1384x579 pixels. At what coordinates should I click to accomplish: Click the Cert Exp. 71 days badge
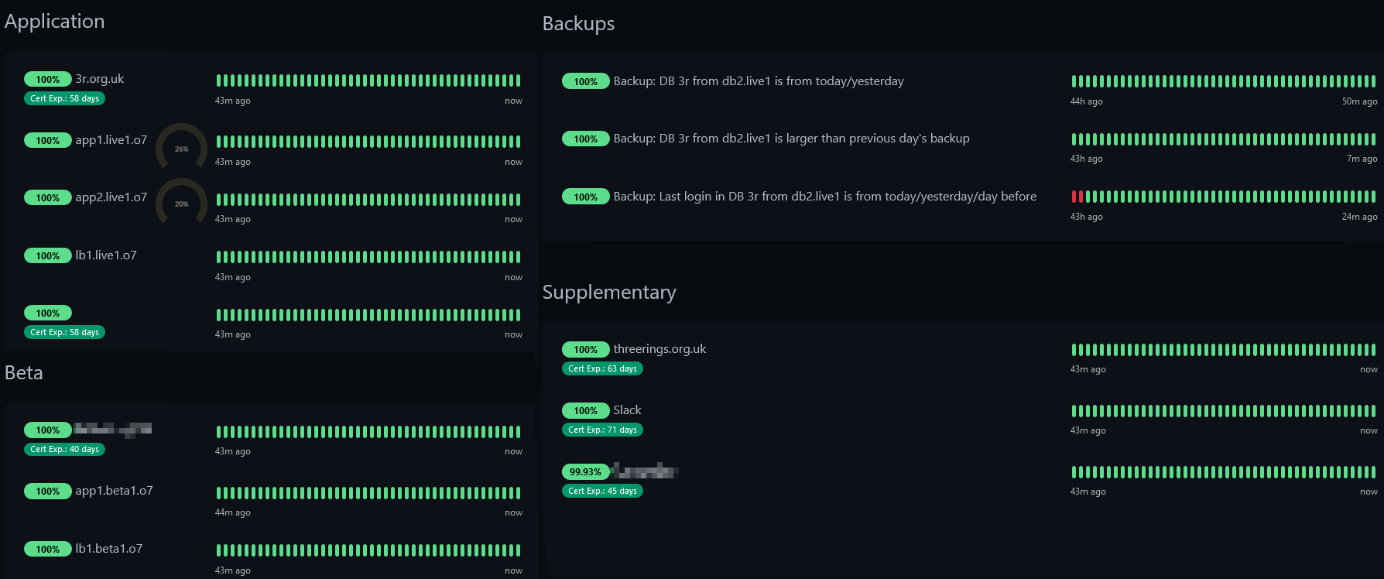click(x=602, y=430)
